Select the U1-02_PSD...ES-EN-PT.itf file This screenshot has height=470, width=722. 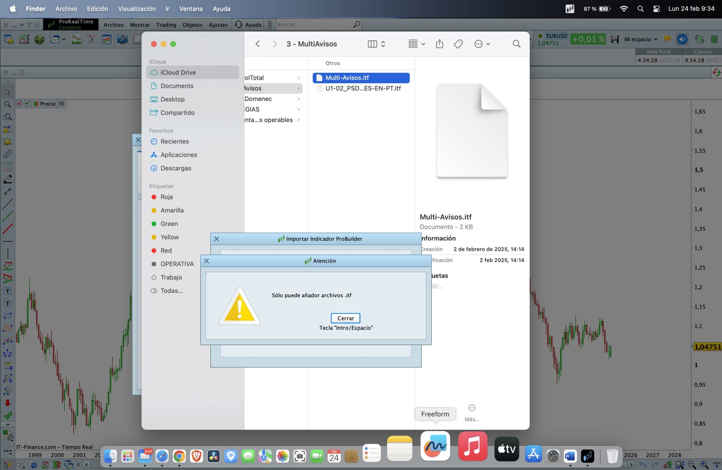pos(363,88)
